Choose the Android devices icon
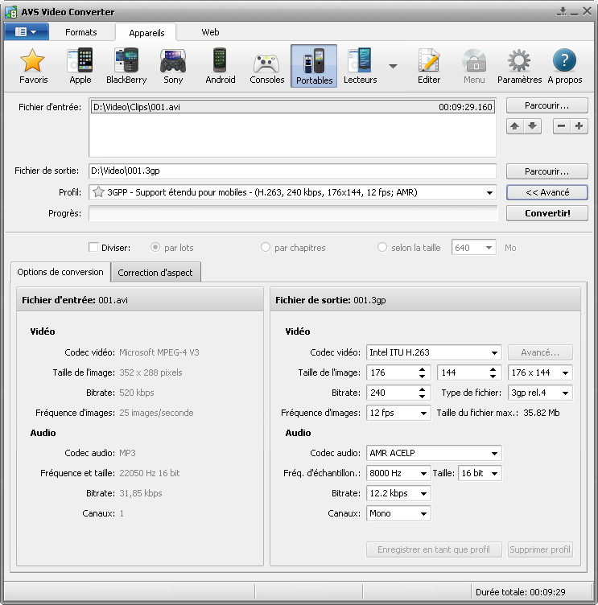This screenshot has width=598, height=605. coord(220,66)
